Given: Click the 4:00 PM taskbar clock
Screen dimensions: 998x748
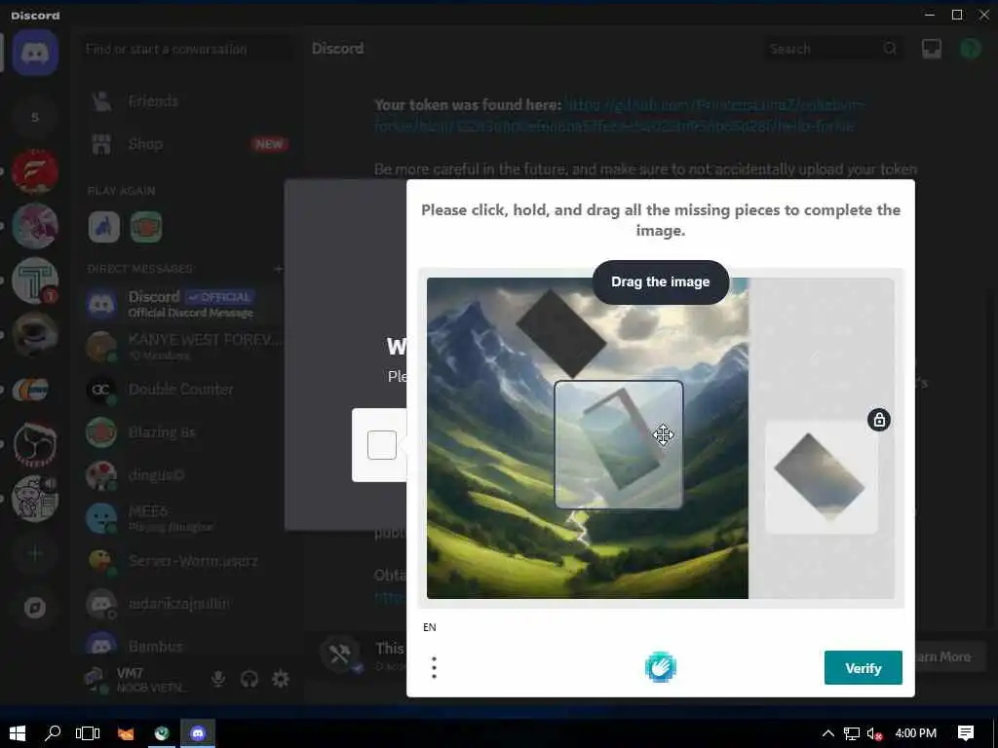Looking at the screenshot, I should tap(916, 732).
